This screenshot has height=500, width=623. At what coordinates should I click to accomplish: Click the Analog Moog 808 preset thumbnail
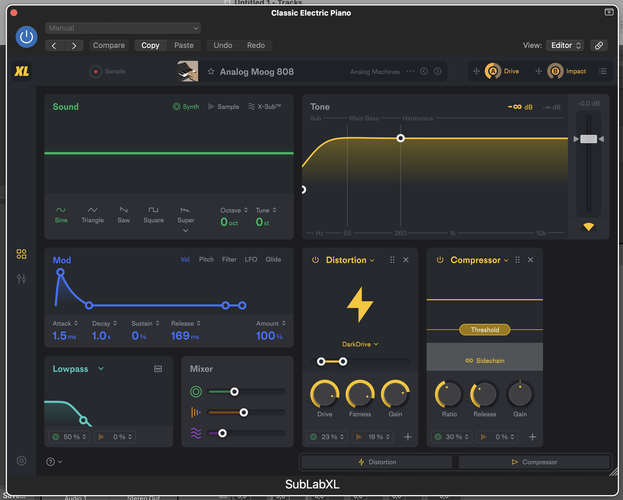[x=188, y=71]
